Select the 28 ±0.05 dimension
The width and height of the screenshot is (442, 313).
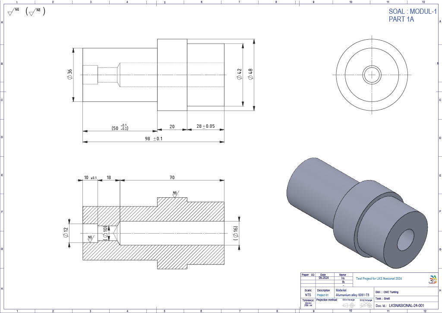click(205, 126)
